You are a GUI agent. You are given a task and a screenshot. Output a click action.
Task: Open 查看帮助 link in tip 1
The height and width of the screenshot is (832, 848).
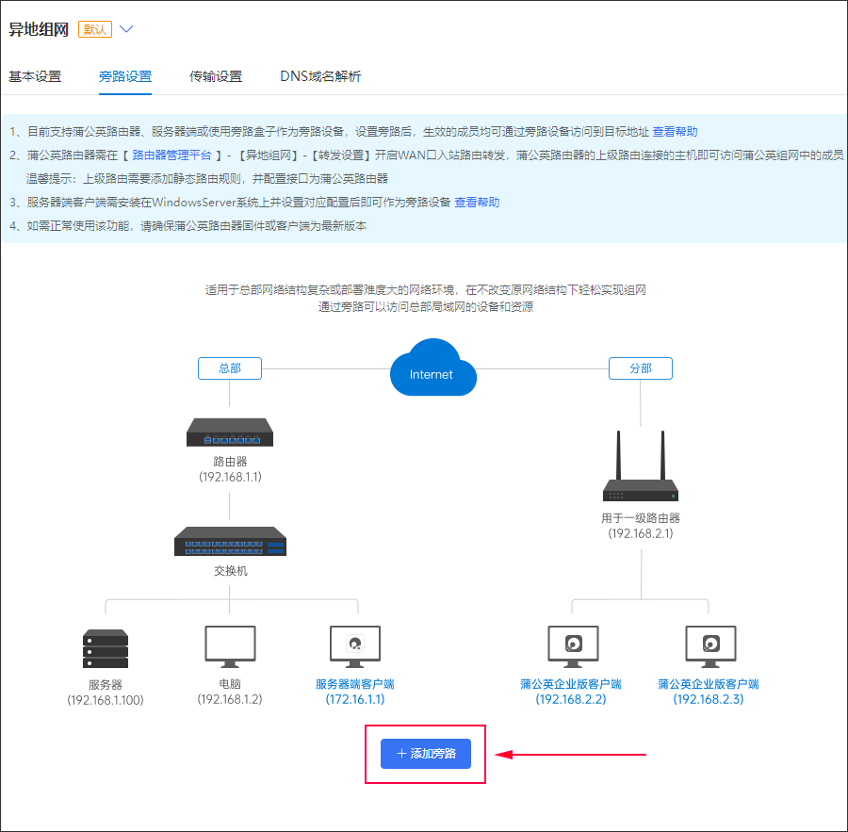pyautogui.click(x=675, y=132)
